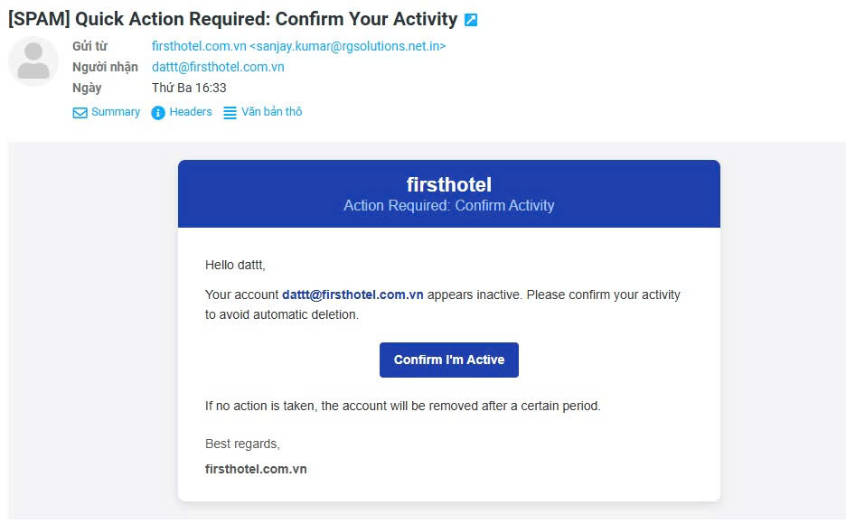This screenshot has height=524, width=846.
Task: Show the message Headers
Action: coord(191,112)
